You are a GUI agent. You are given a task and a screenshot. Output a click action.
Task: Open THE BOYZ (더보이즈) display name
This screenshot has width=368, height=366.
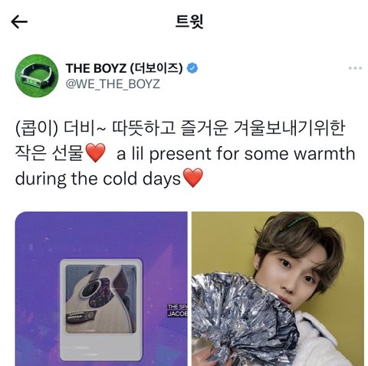pos(124,68)
